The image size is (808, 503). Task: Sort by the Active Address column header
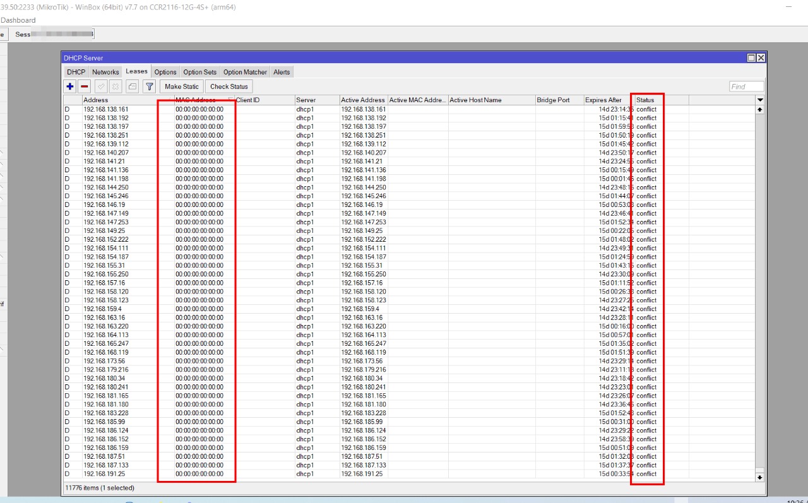coord(364,100)
